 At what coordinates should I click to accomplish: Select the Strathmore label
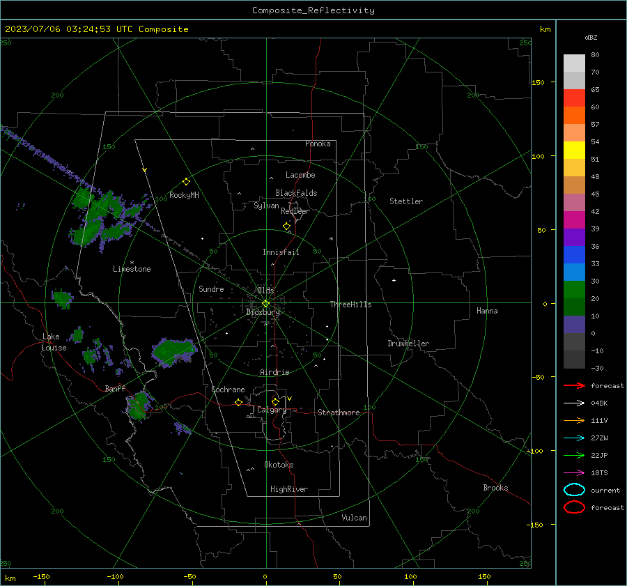point(339,412)
